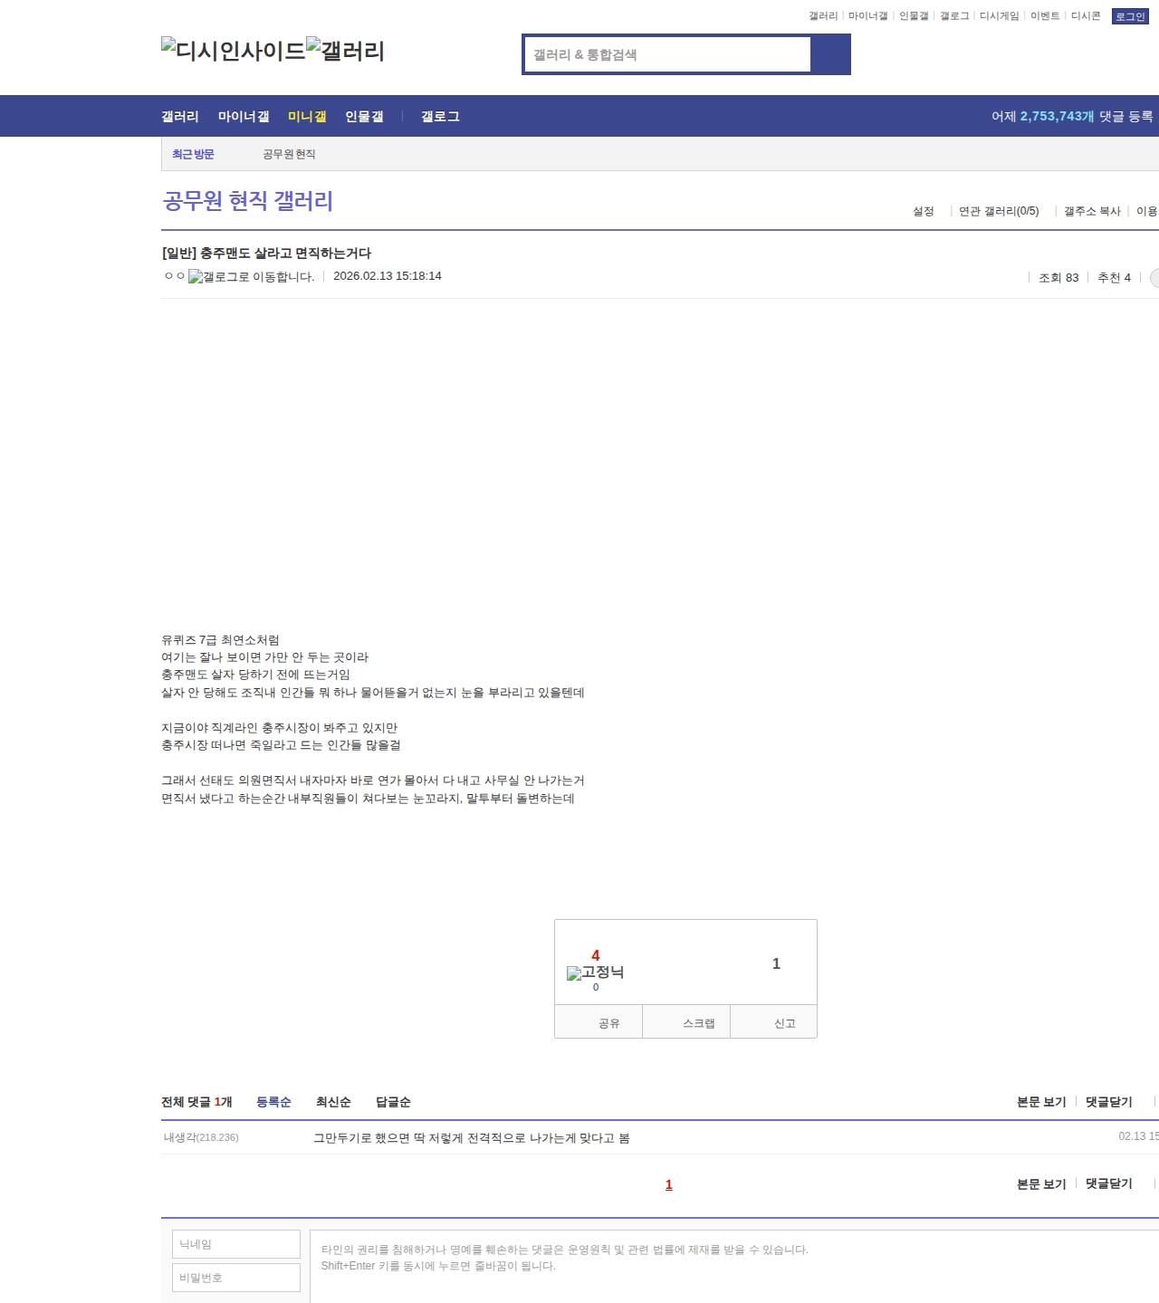The image size is (1159, 1303).
Task: Click the line starting 그래서 선태도 의원면직서
Action: [373, 781]
